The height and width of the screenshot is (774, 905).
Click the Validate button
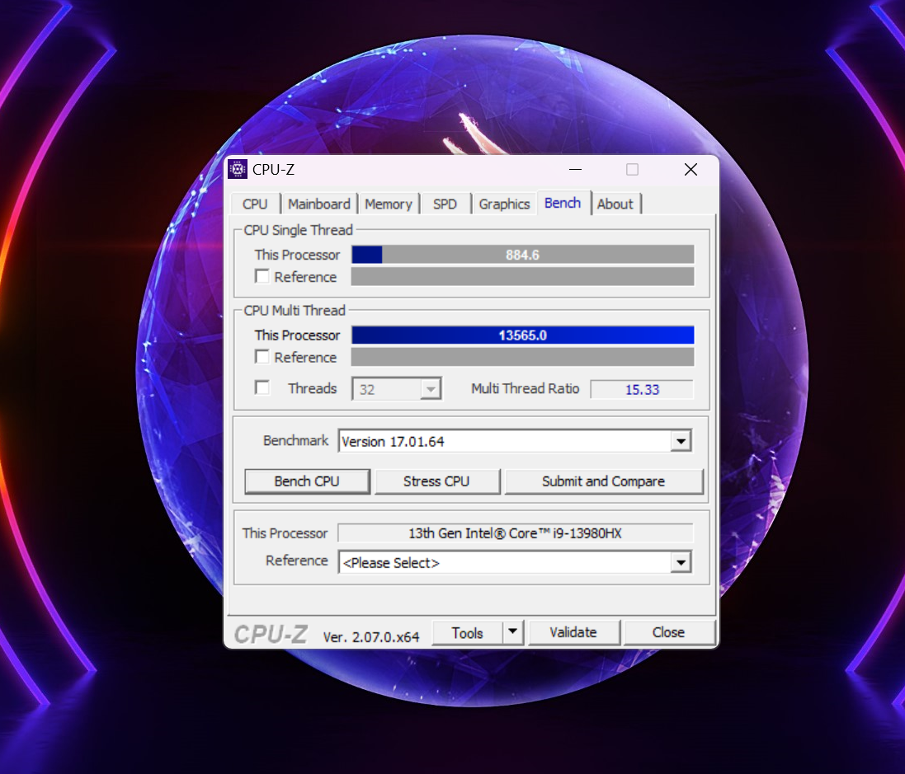click(x=573, y=633)
